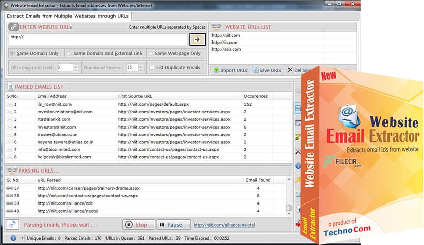Click envelope icon of info@bicslimited.com row
The width and height of the screenshot is (424, 245).
click(x=10, y=149)
